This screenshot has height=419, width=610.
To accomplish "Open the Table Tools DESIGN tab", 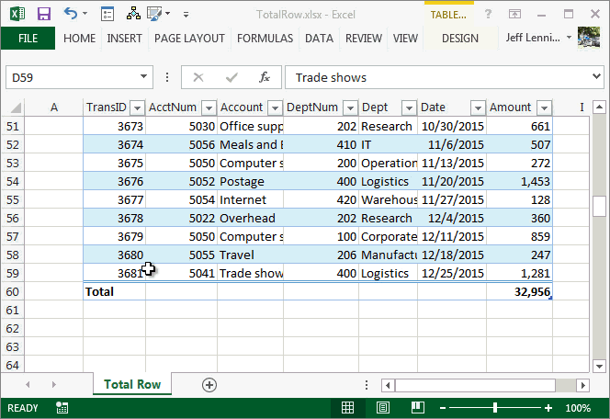I will [460, 38].
